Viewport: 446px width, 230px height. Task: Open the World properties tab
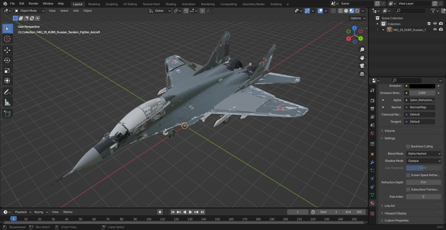click(372, 133)
